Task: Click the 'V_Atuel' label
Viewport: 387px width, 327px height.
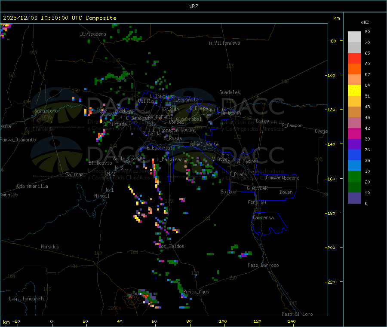Action: 221,159
